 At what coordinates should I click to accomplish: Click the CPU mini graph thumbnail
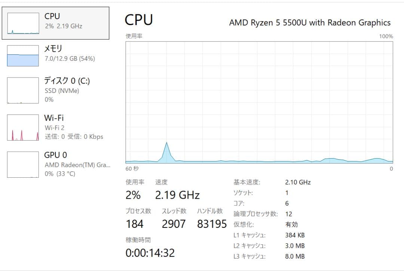(x=22, y=23)
